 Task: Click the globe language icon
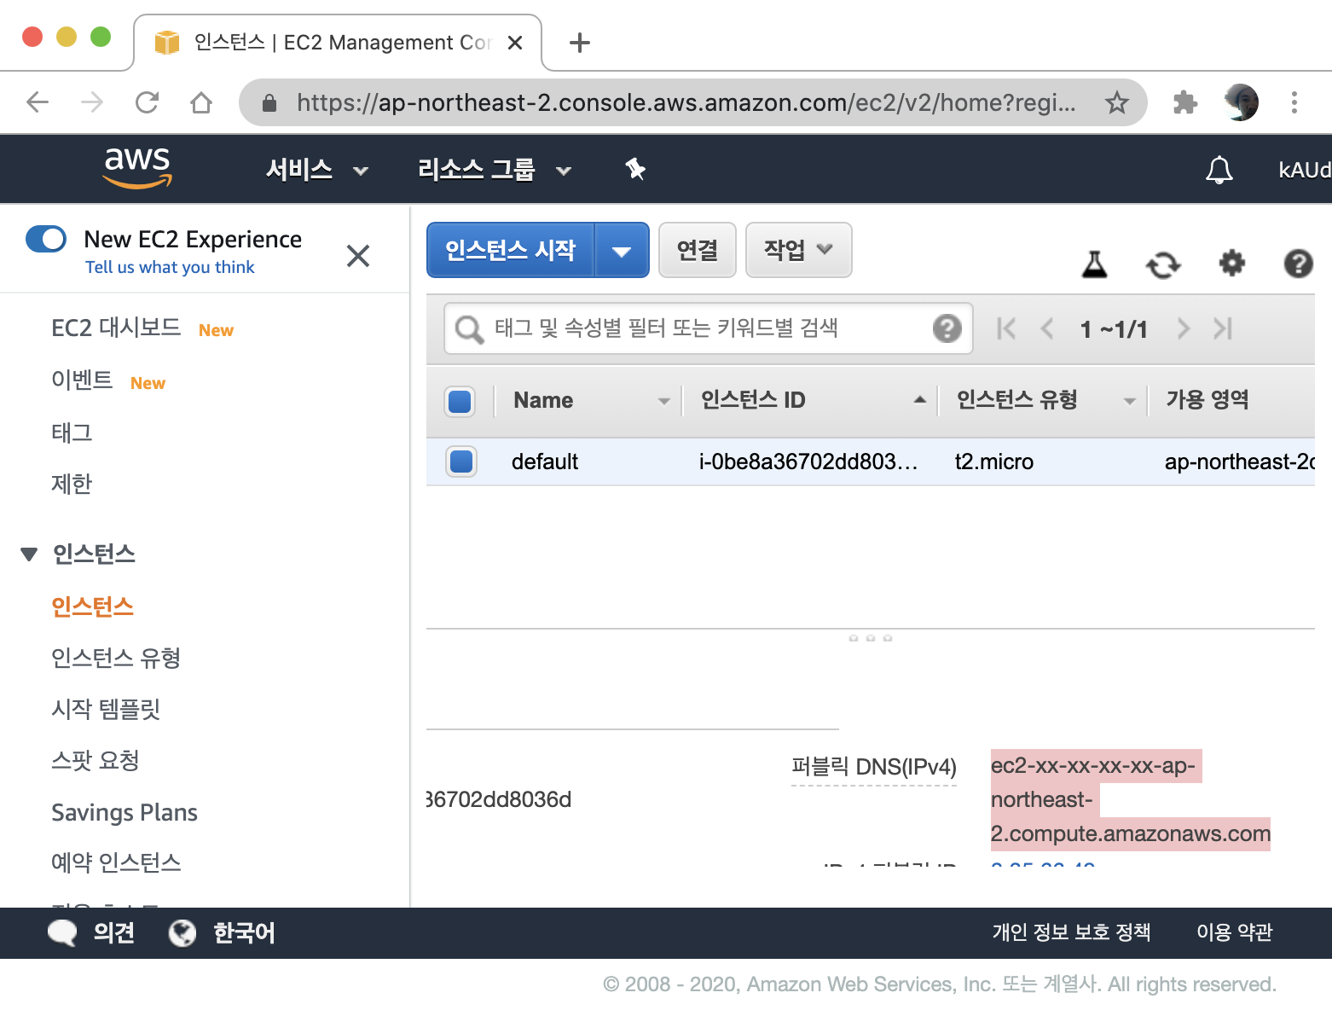pos(182,933)
